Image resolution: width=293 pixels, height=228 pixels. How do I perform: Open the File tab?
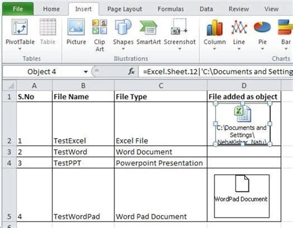(x=18, y=9)
